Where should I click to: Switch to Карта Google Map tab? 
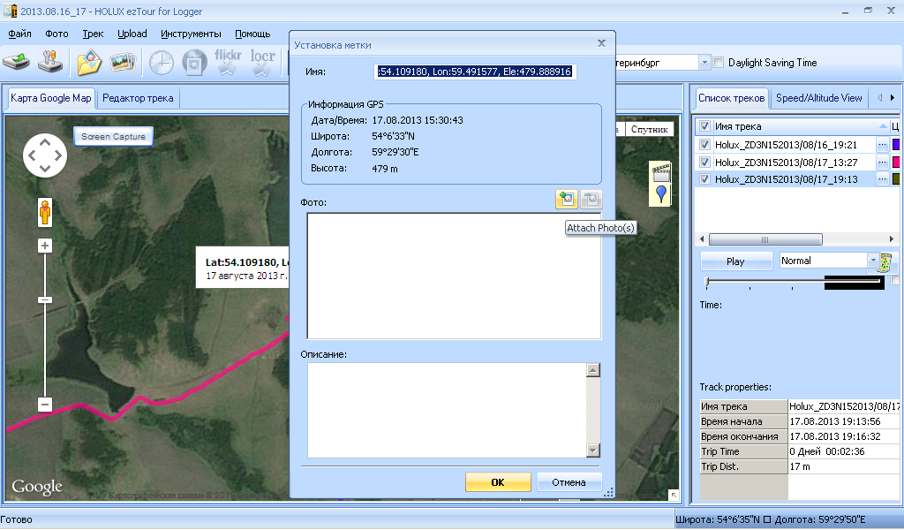click(50, 98)
